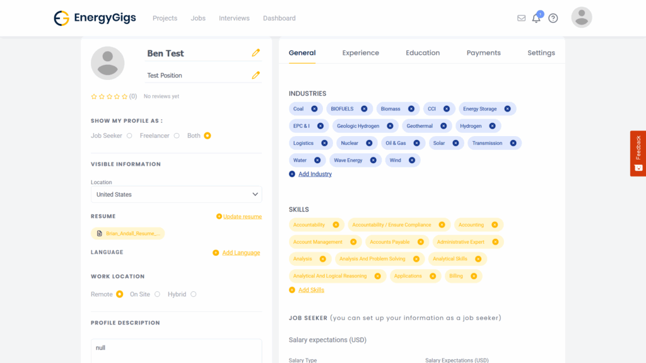Open the user avatar menu in header

(x=581, y=18)
